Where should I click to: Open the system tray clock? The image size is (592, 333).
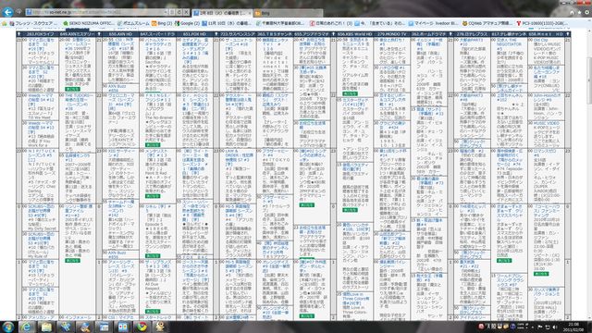tap(573, 327)
